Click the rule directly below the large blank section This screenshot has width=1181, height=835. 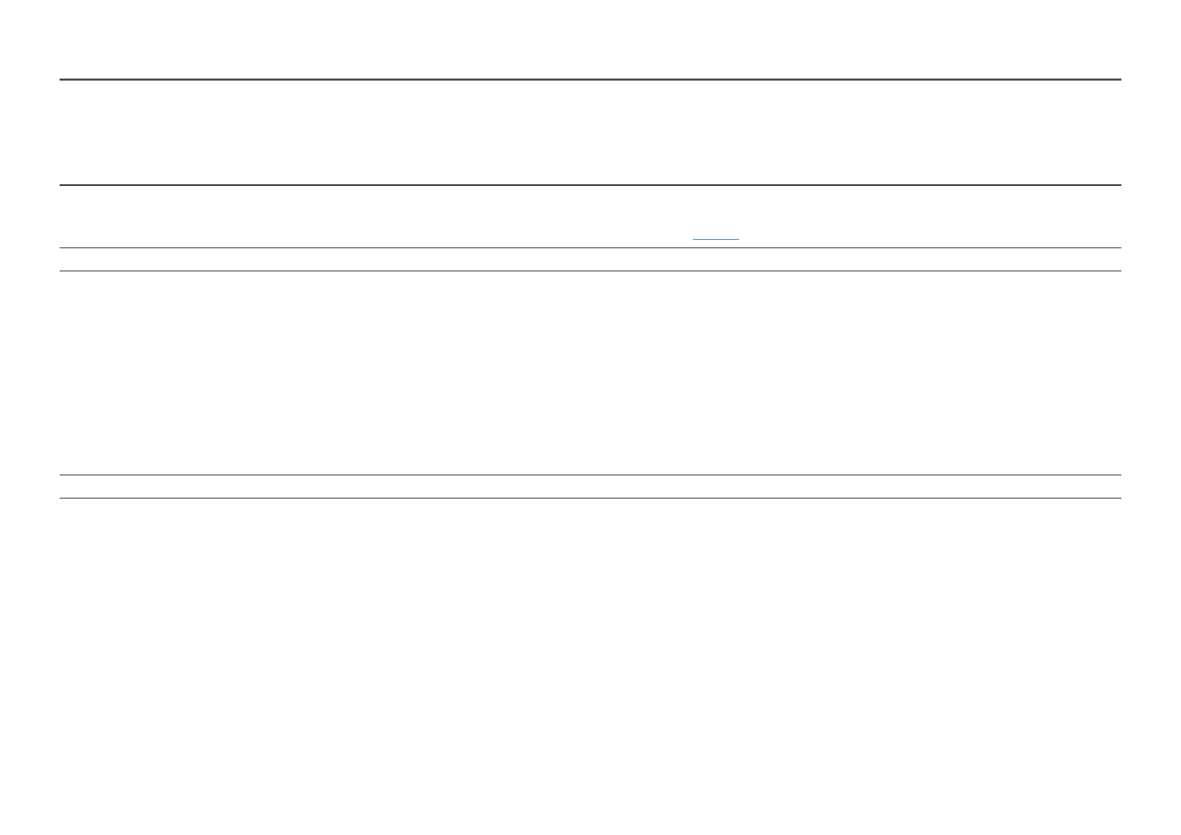[590, 475]
